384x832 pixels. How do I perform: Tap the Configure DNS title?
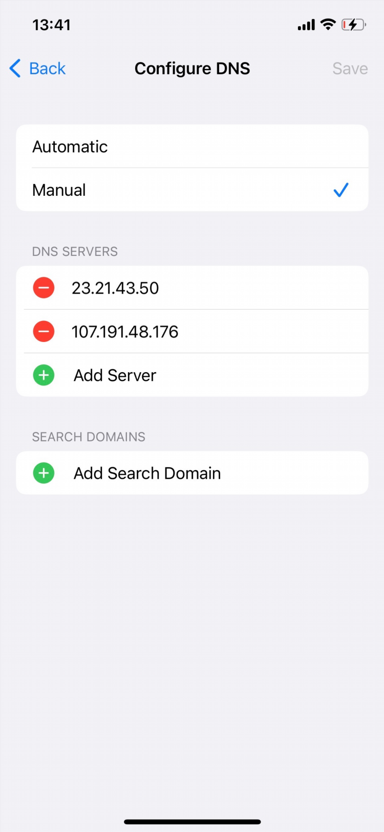(x=192, y=68)
